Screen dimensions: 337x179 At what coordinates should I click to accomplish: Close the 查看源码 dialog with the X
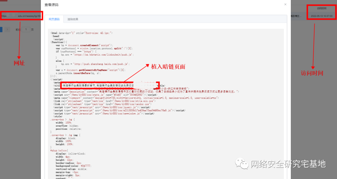[285, 4]
